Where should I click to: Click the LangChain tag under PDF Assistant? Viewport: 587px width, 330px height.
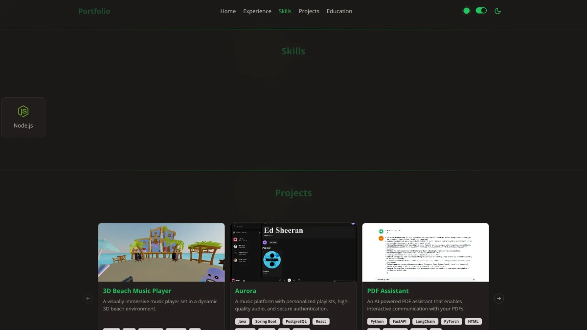425,321
